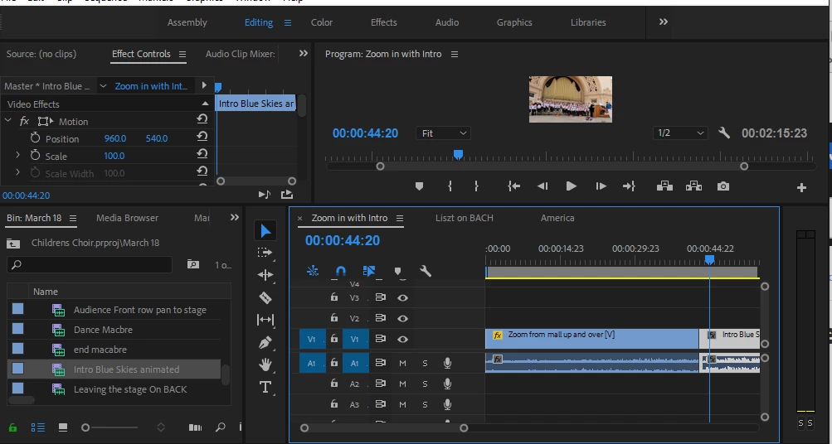Image resolution: width=832 pixels, height=444 pixels.
Task: Open Program monitor settings wrench
Action: 724,133
